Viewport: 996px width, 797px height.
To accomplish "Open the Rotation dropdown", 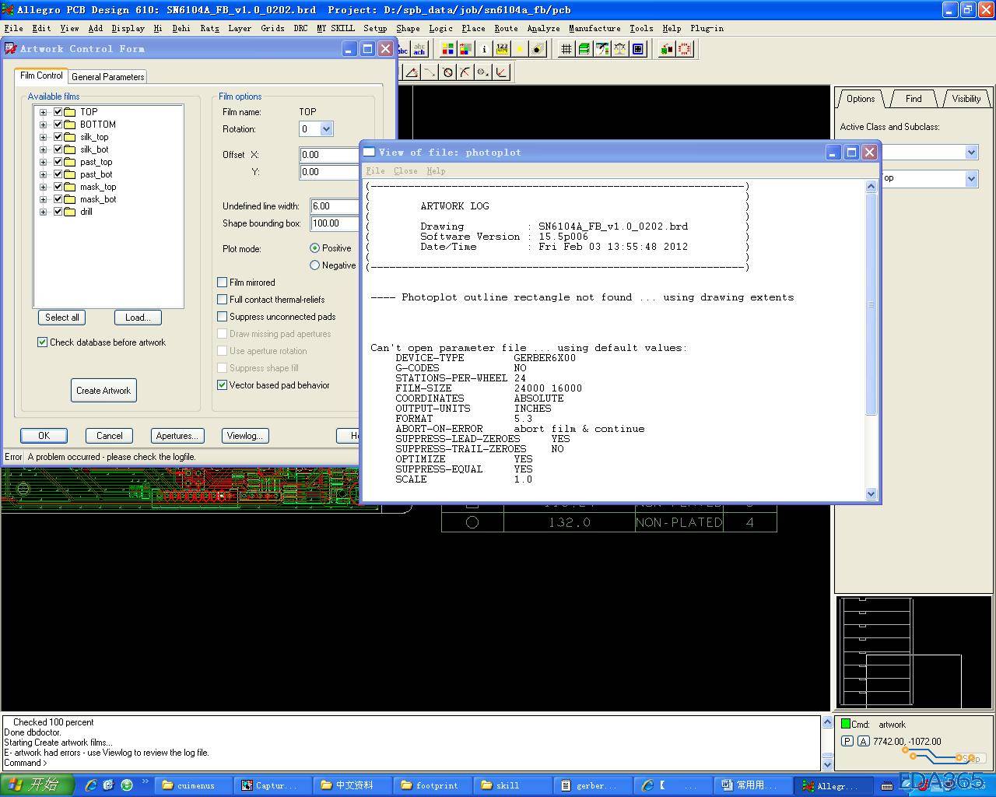I will click(326, 129).
